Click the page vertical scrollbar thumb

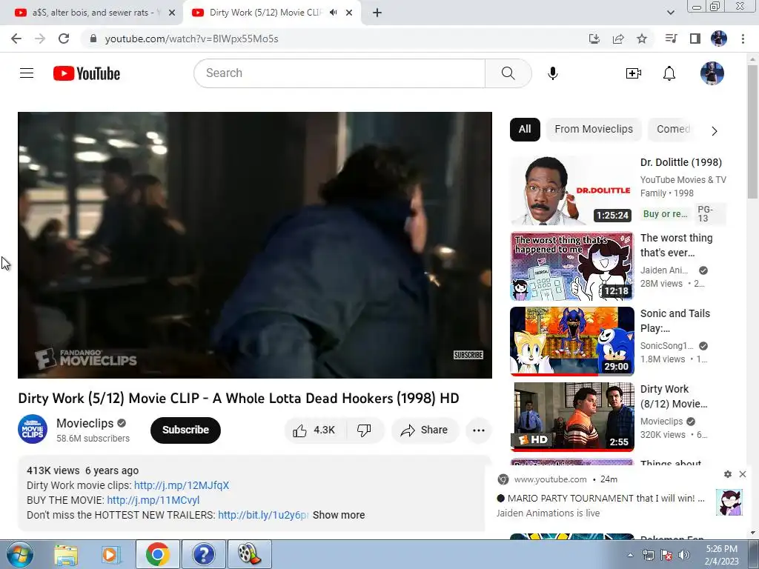752,132
